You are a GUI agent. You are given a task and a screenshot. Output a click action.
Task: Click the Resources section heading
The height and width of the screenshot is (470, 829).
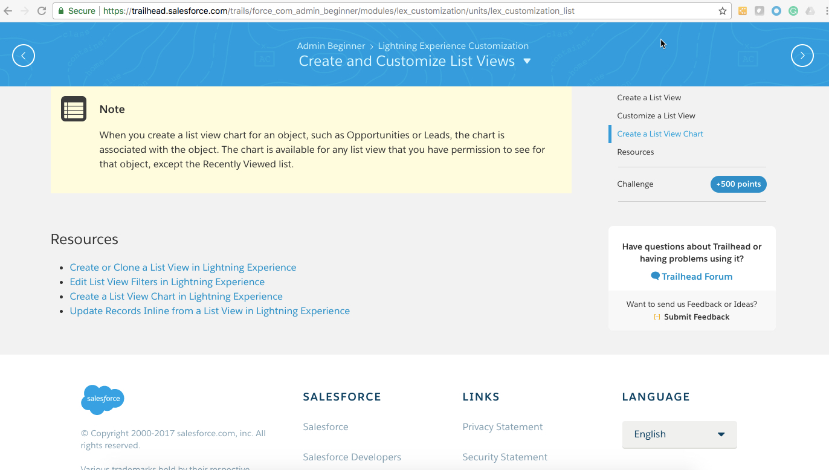tap(85, 239)
